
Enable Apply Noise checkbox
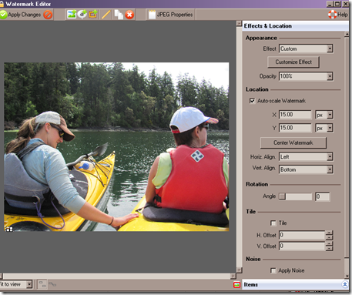273,270
